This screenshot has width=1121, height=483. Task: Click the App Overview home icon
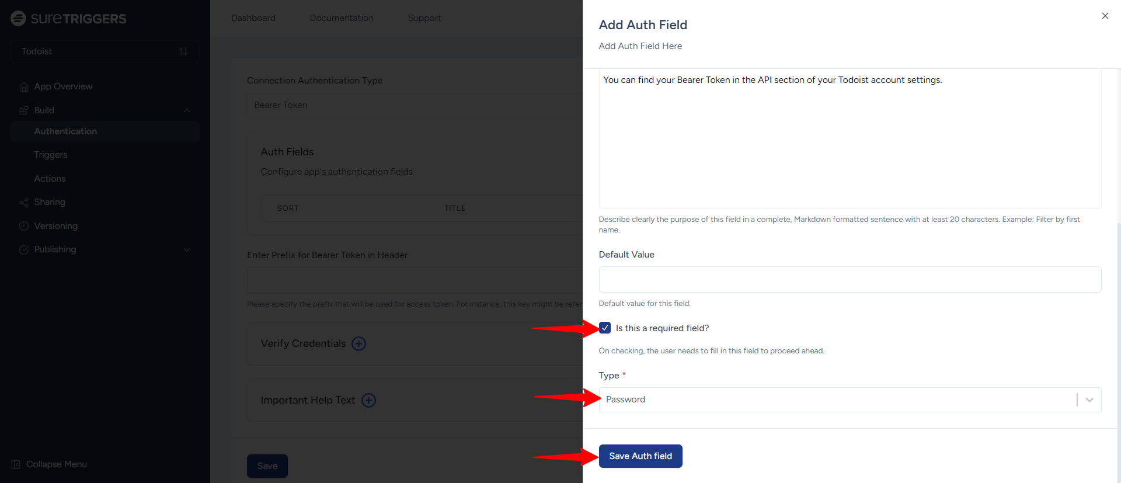pos(24,87)
